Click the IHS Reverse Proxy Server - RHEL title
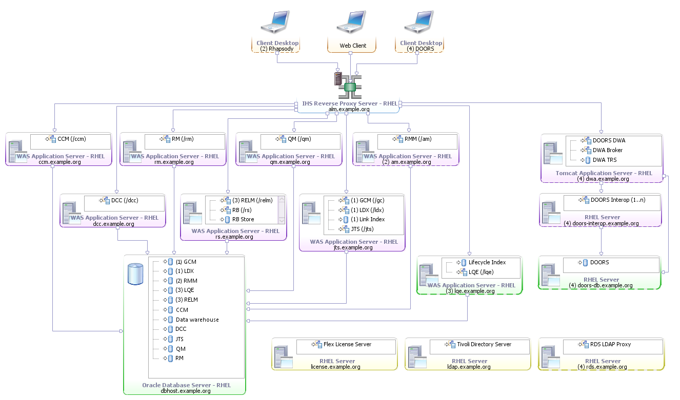The image size is (680, 400). coord(350,103)
